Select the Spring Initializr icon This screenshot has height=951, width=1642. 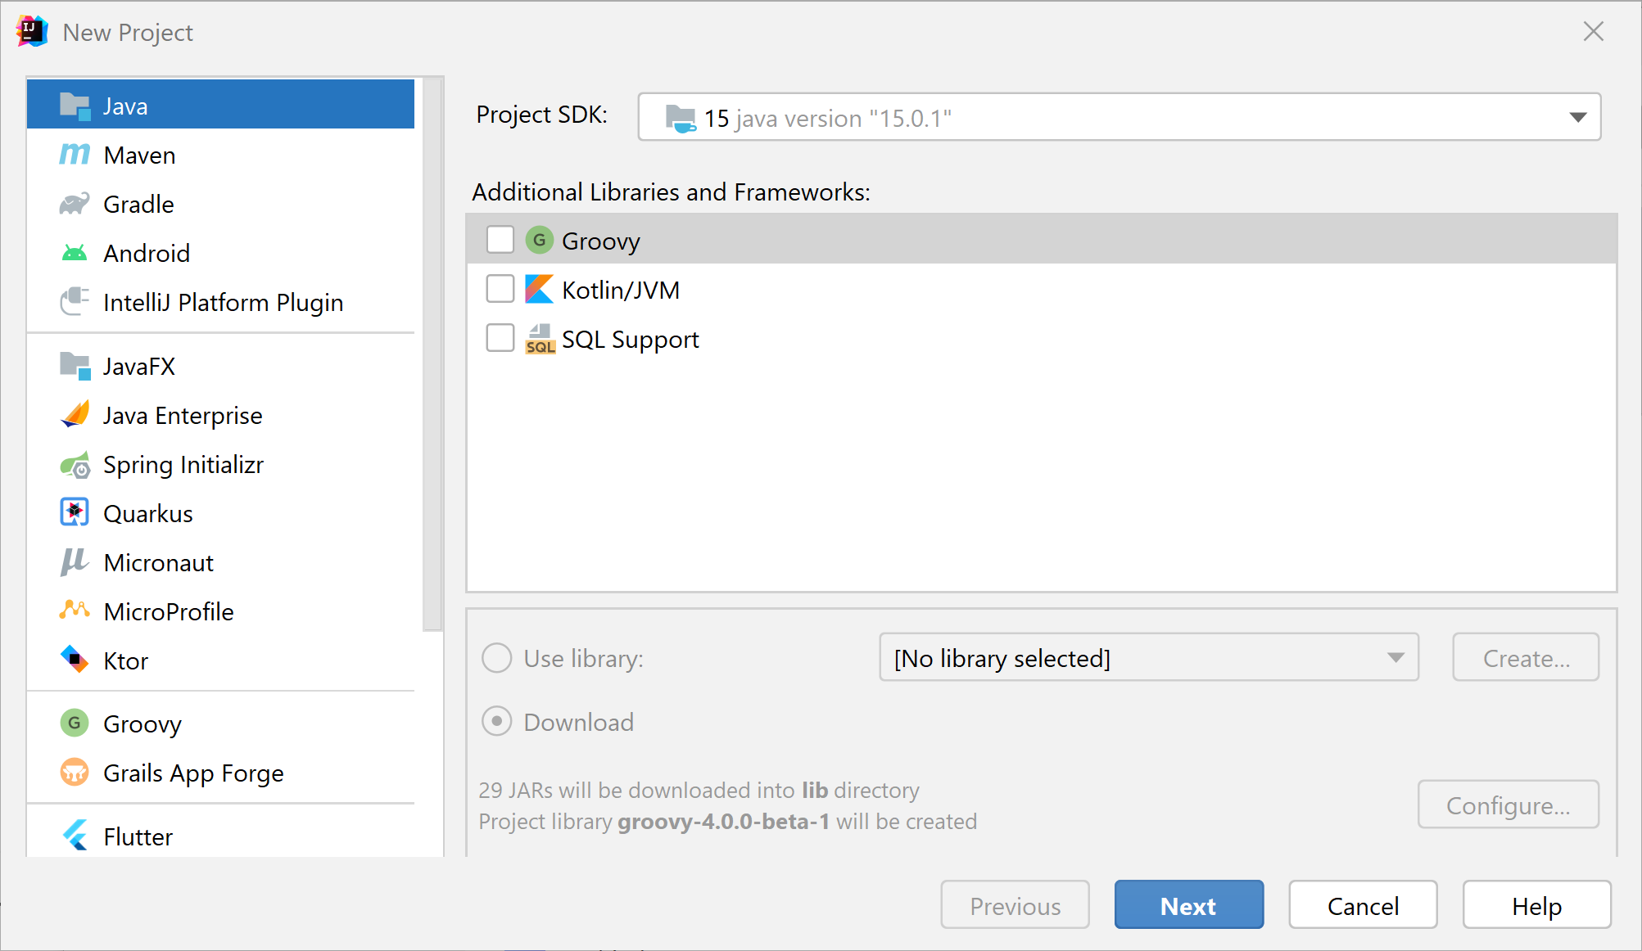75,464
